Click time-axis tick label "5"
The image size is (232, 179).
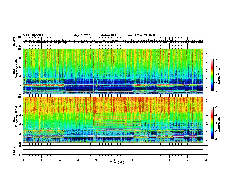tap(115, 160)
